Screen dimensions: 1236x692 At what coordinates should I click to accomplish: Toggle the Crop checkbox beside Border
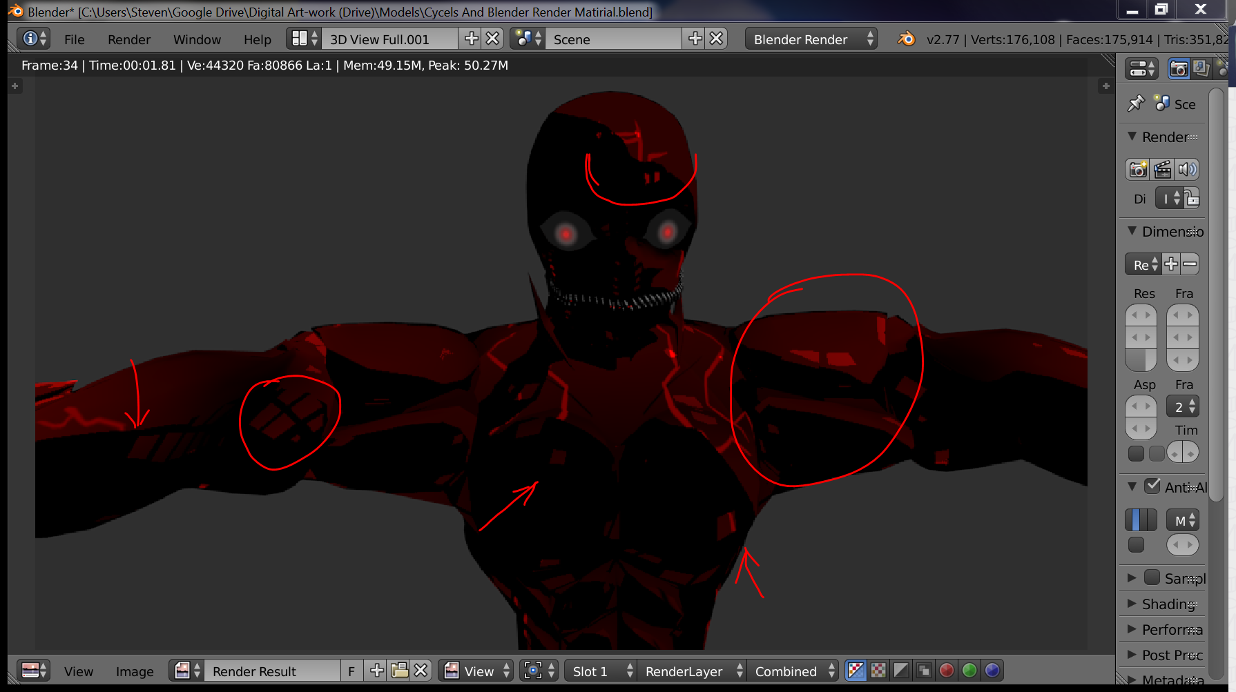(x=1157, y=453)
